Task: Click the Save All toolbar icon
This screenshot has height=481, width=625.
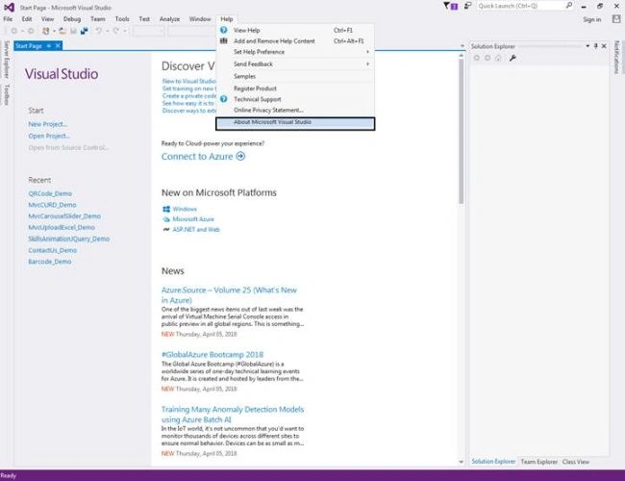Action: (x=84, y=31)
